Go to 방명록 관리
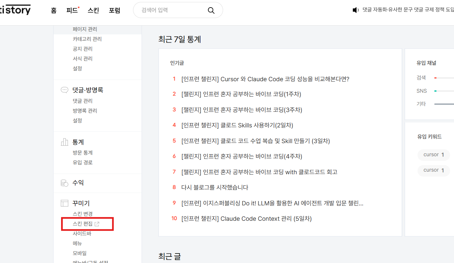 [85, 111]
